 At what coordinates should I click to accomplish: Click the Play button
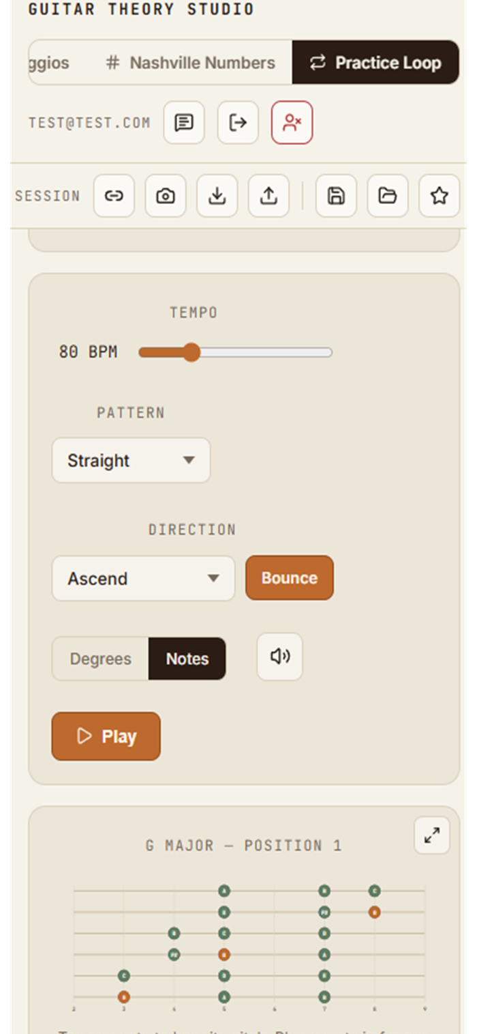(x=106, y=736)
